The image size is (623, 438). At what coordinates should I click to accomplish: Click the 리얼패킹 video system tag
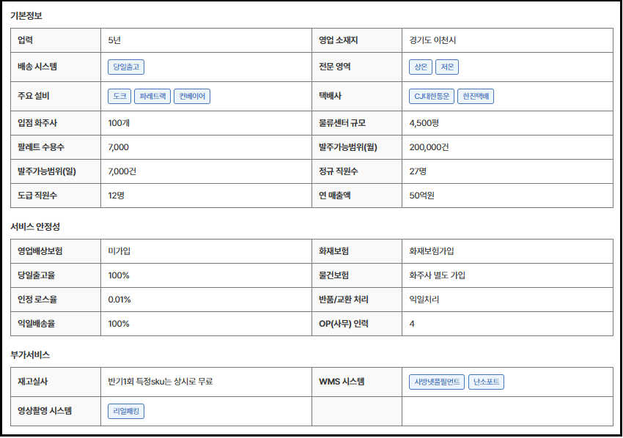(126, 412)
